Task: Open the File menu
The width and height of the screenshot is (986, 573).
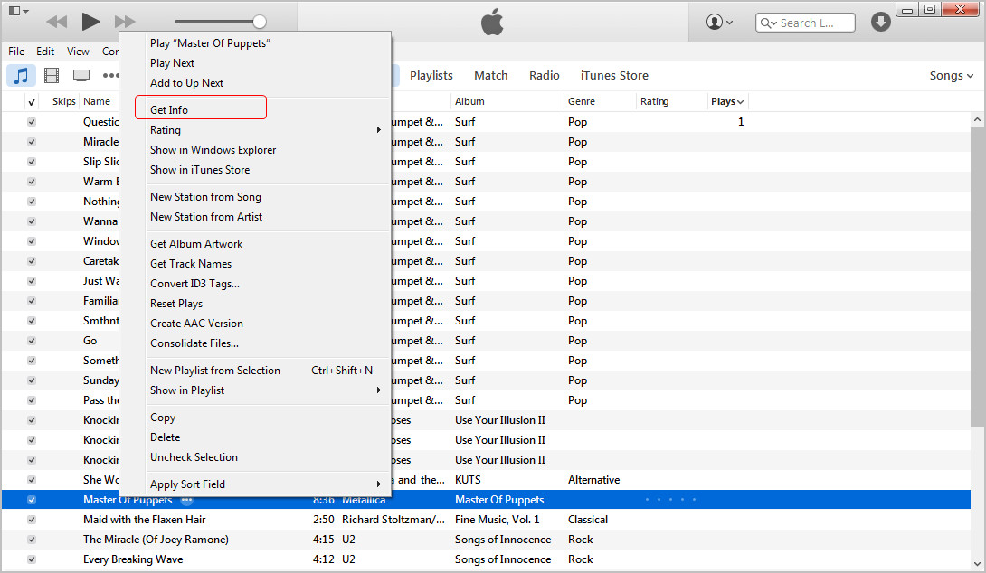Action: coord(16,52)
